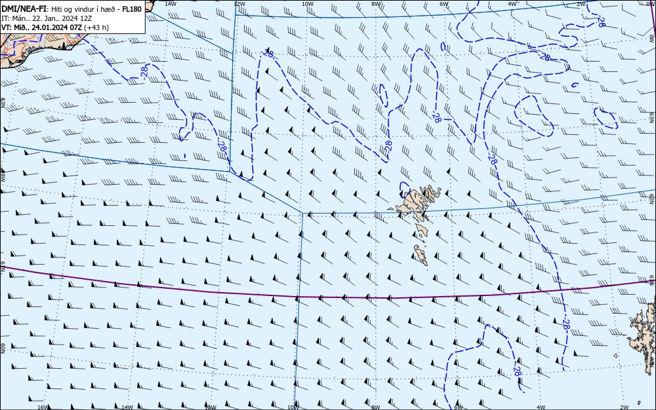Click the "16W" longitude label
Screen dimensions: 656x410
point(43,407)
